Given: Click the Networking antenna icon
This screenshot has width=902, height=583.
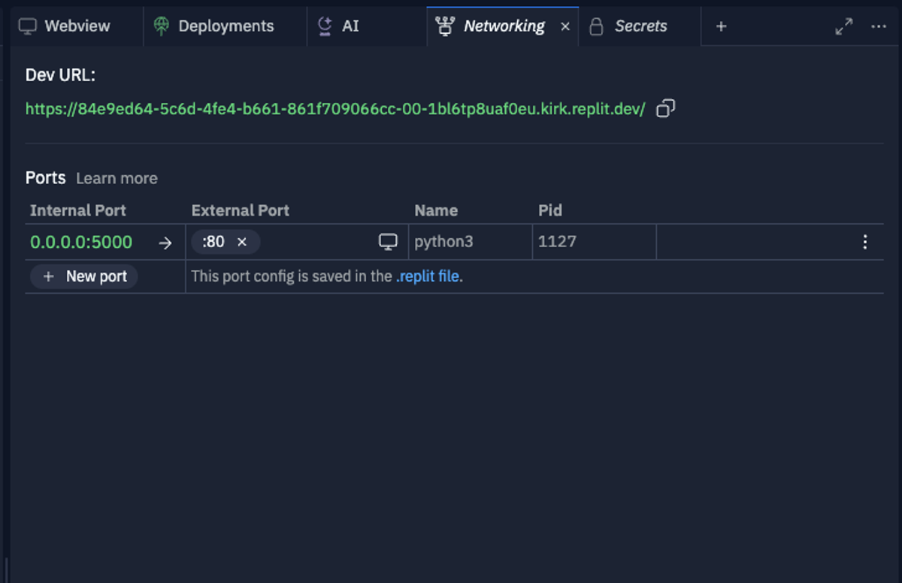Looking at the screenshot, I should coord(447,26).
